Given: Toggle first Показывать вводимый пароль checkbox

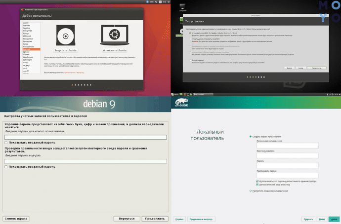Looking at the screenshot, I should [6, 143].
